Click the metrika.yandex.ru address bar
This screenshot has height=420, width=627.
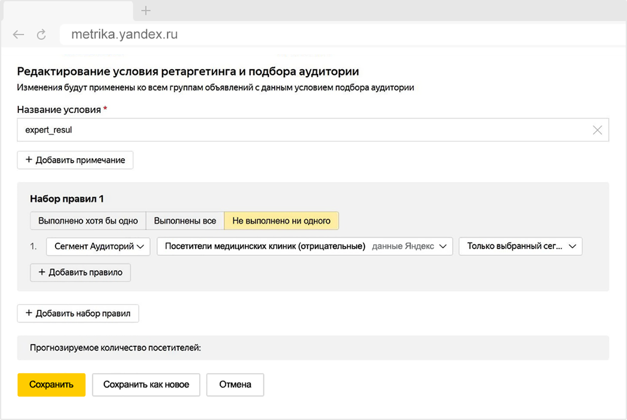[x=313, y=34]
